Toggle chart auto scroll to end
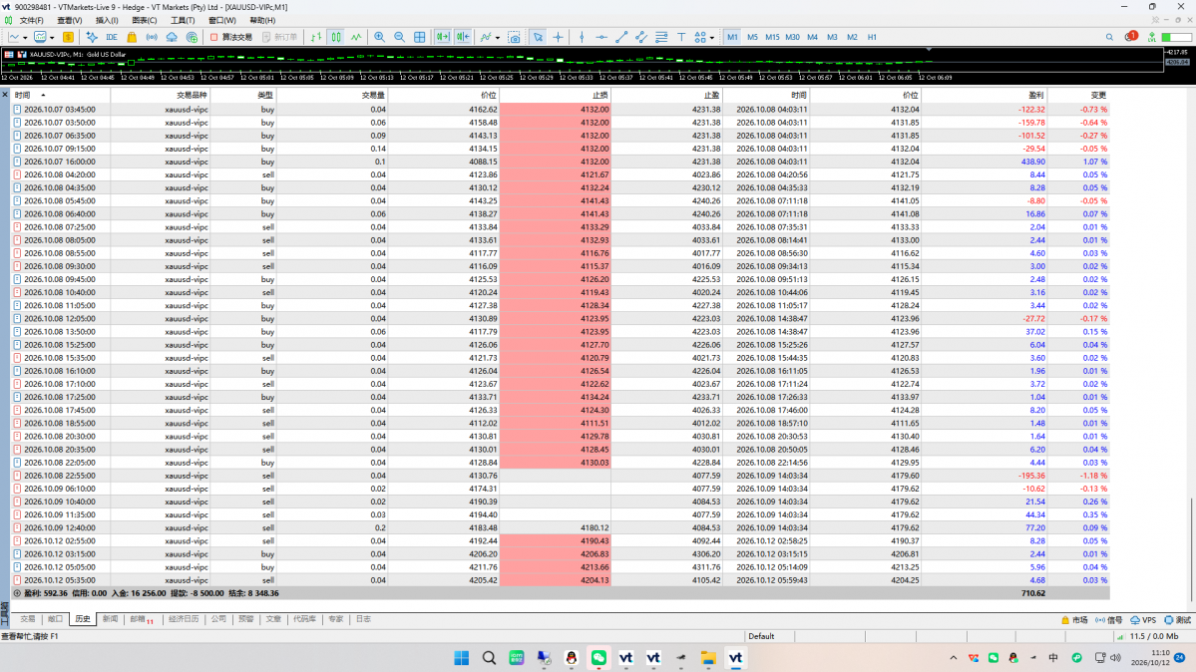Viewport: 1196px width, 672px height. 443,37
